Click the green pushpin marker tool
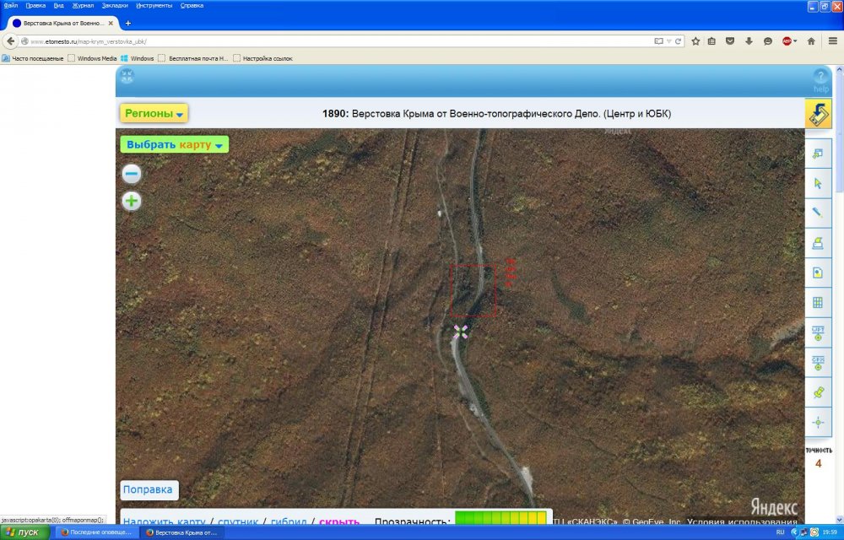844x540 pixels. pyautogui.click(x=817, y=392)
